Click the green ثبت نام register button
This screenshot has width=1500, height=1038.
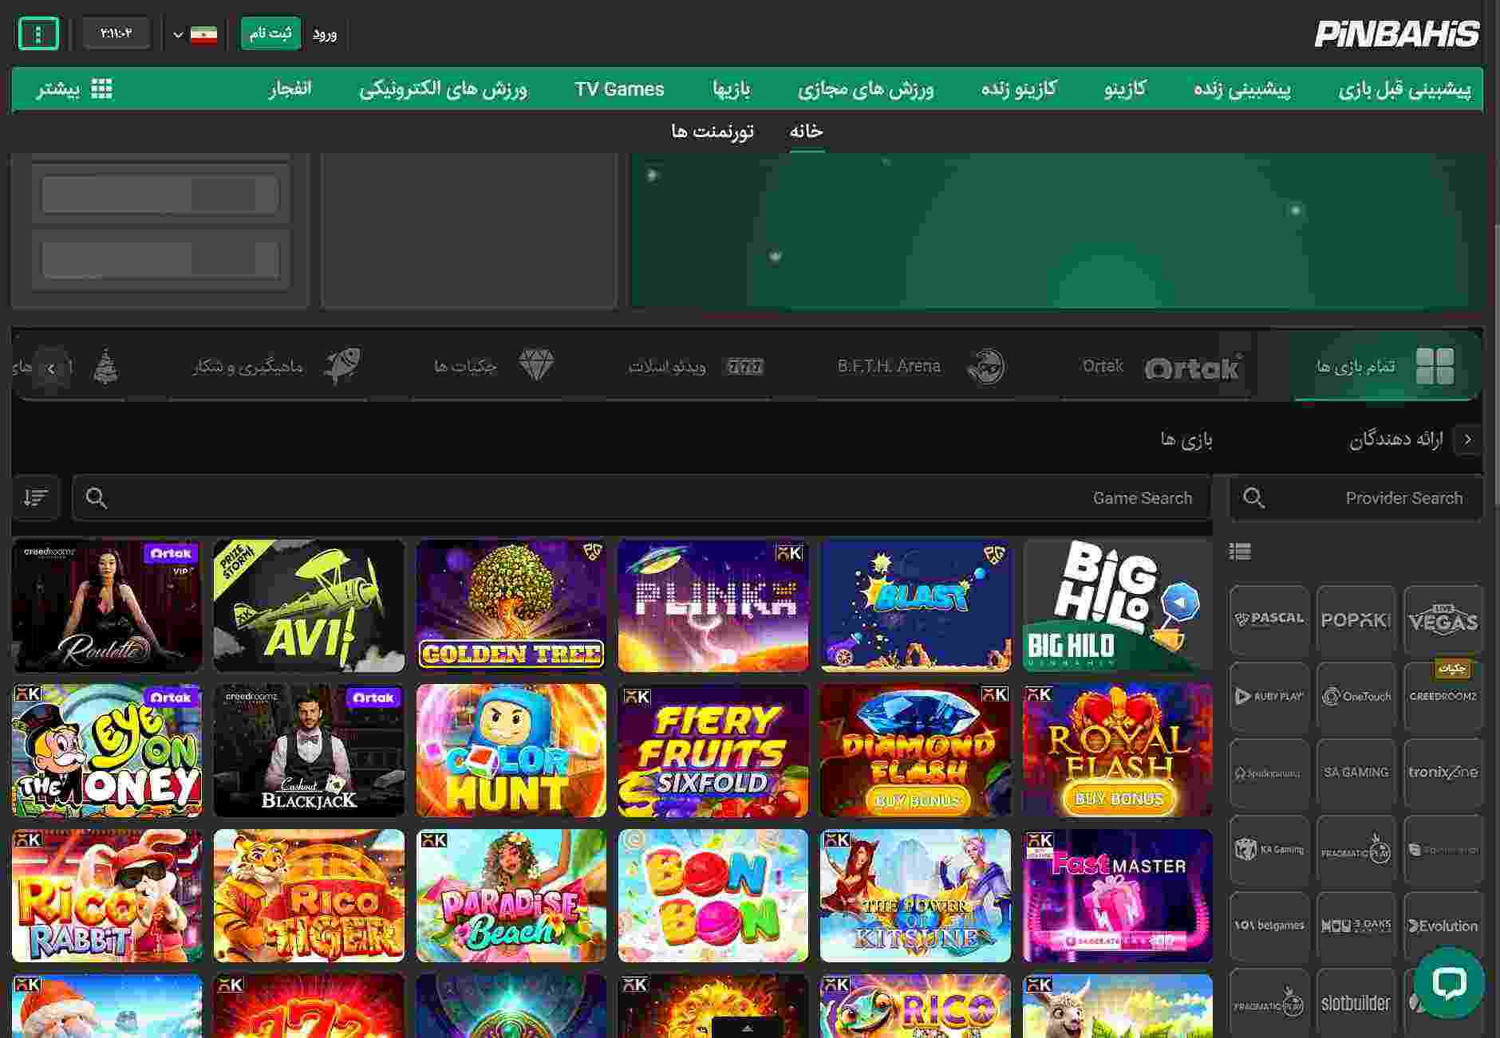[270, 33]
